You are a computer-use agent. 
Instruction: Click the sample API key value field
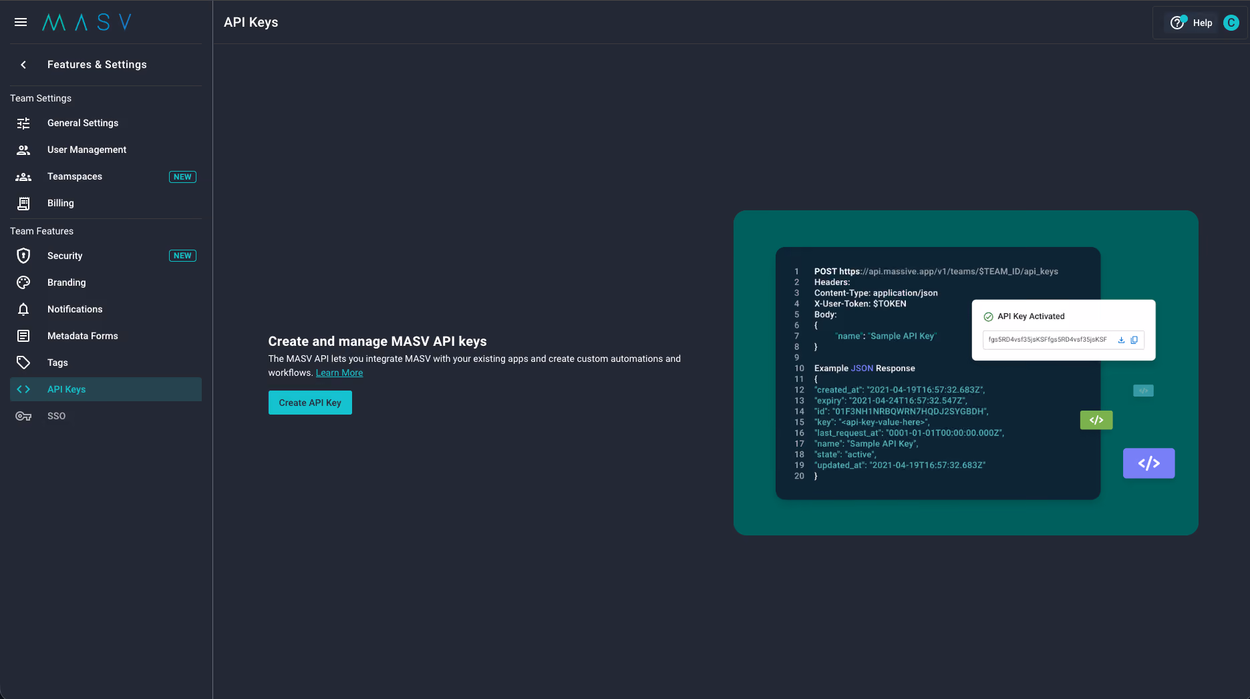point(1064,340)
